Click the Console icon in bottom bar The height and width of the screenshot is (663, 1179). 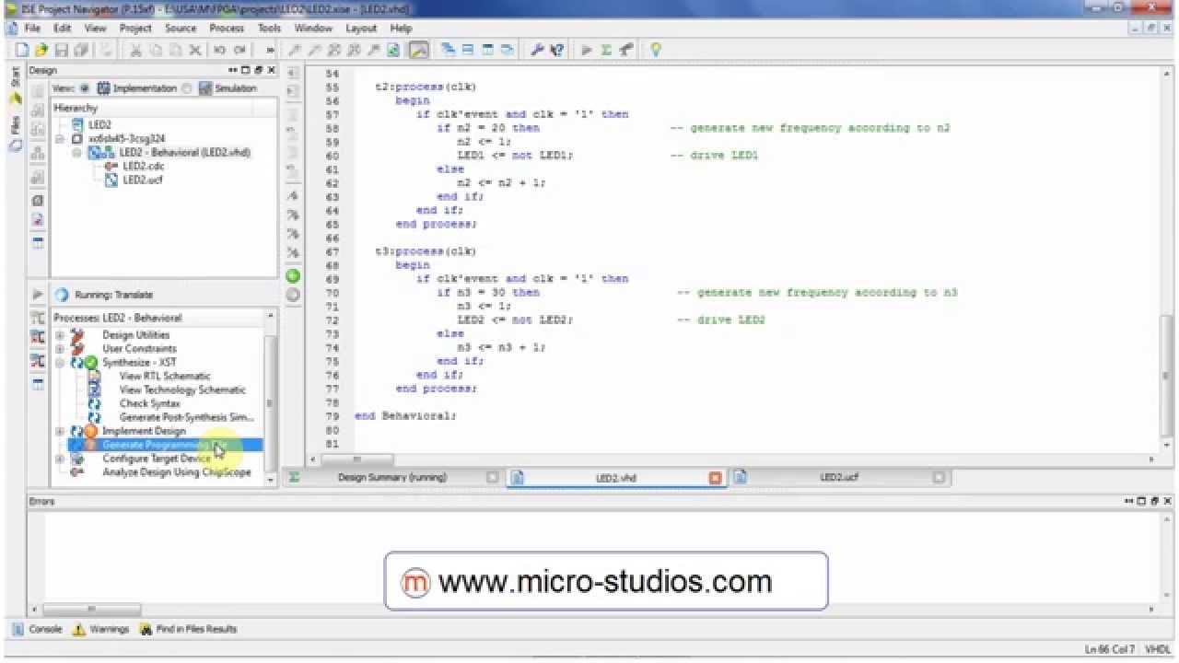tap(18, 629)
